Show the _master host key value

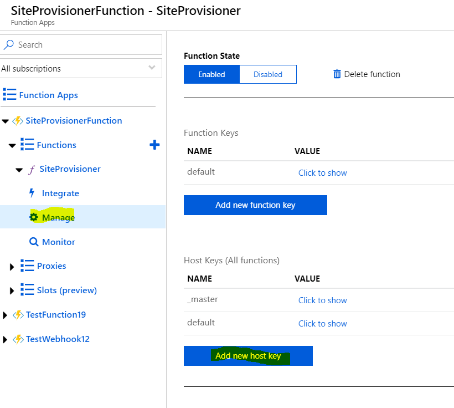coord(323,300)
